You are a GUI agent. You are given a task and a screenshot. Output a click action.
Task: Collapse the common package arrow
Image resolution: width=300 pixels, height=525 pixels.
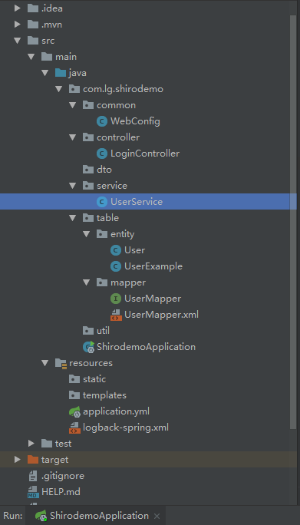[x=73, y=105]
